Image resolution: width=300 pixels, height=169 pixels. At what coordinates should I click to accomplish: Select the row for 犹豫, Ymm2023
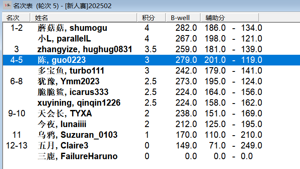(152, 81)
